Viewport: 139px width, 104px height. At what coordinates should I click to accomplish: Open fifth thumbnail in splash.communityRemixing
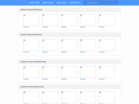107,72
